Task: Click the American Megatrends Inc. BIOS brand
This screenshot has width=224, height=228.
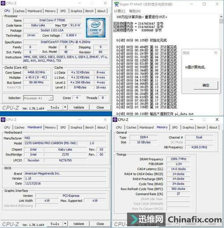Action: coord(65,173)
